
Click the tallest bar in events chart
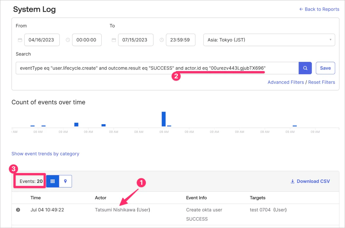pos(164,119)
